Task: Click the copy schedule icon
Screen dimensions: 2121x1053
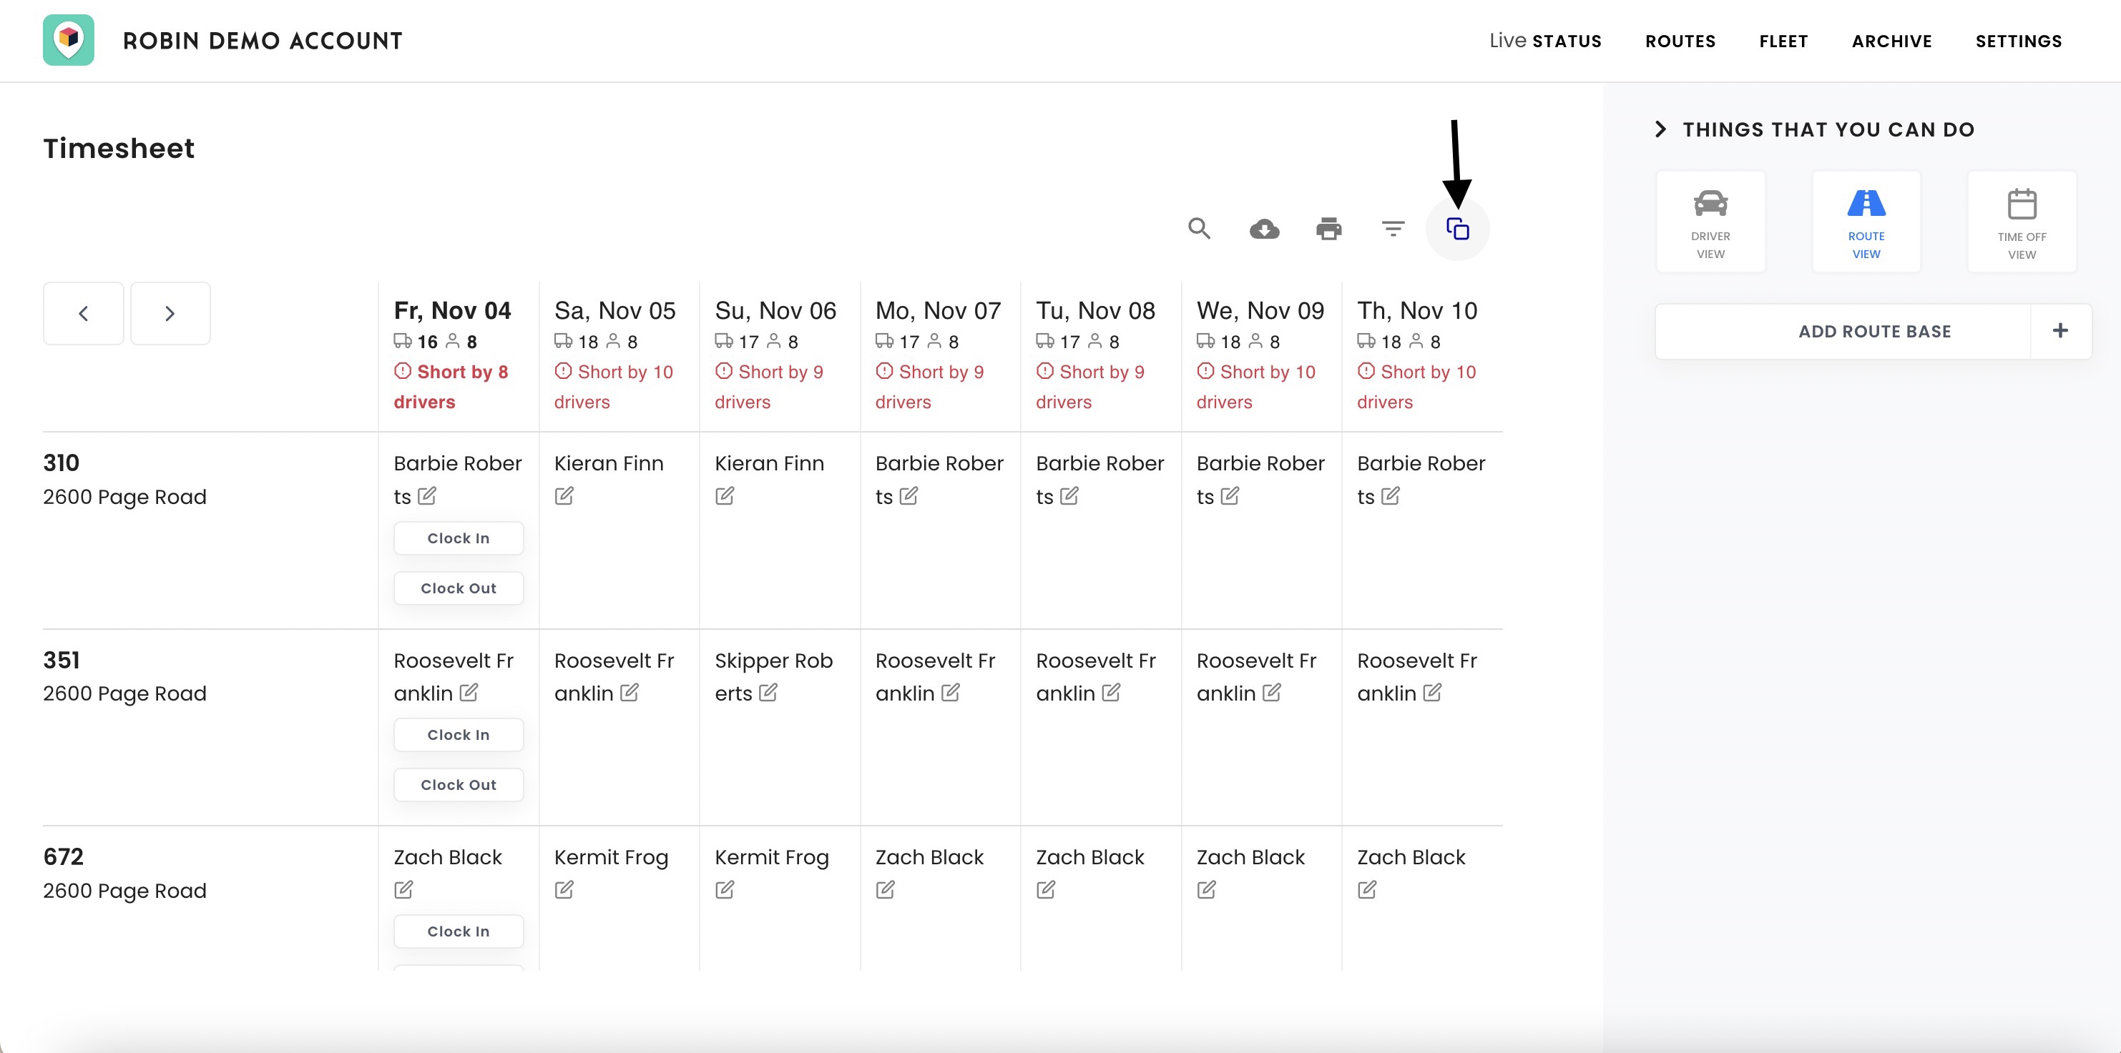Action: (1456, 229)
